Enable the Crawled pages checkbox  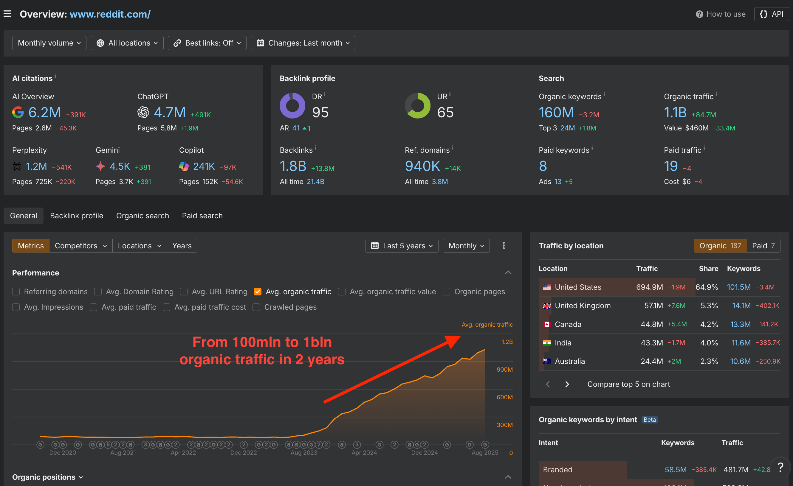click(x=256, y=307)
